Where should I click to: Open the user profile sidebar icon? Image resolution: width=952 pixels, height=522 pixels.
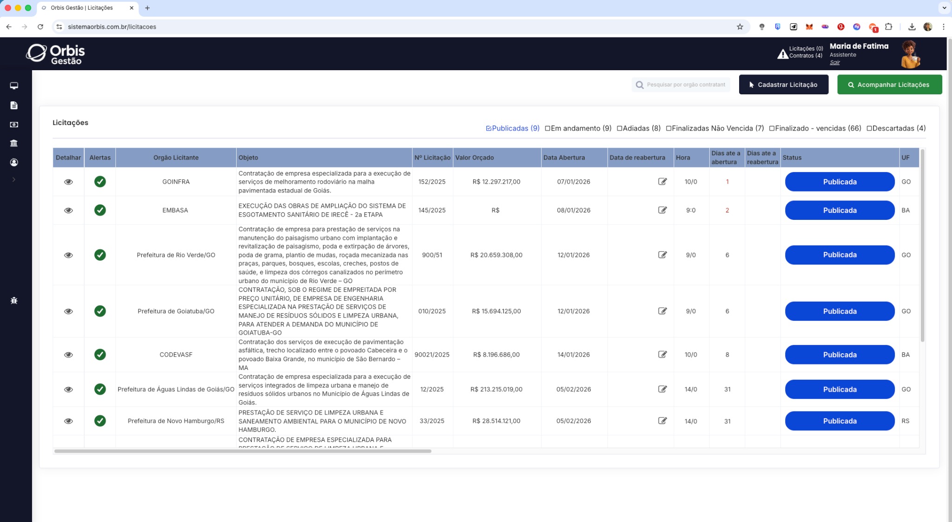(14, 162)
